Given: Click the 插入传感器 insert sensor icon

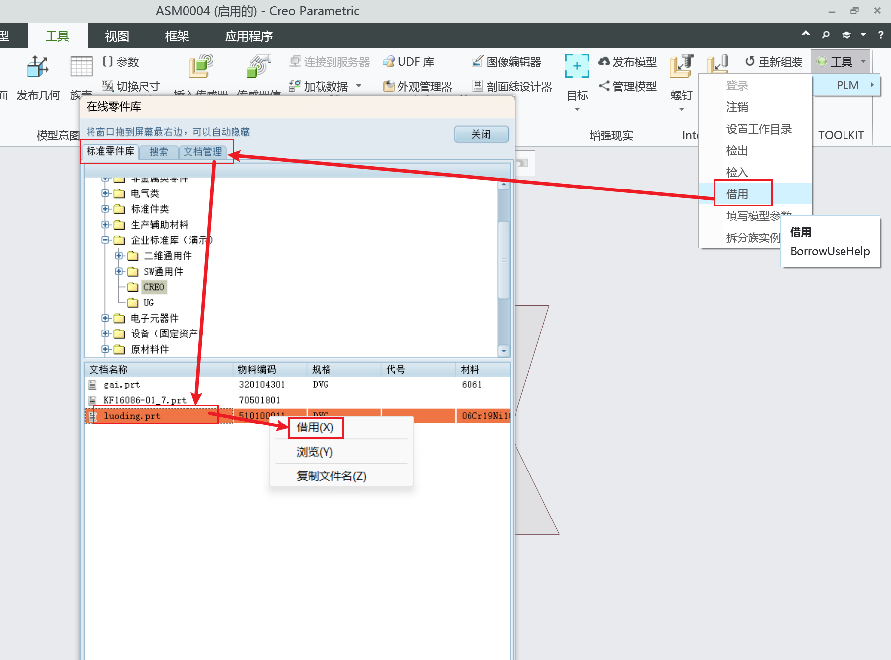Looking at the screenshot, I should click(x=200, y=66).
